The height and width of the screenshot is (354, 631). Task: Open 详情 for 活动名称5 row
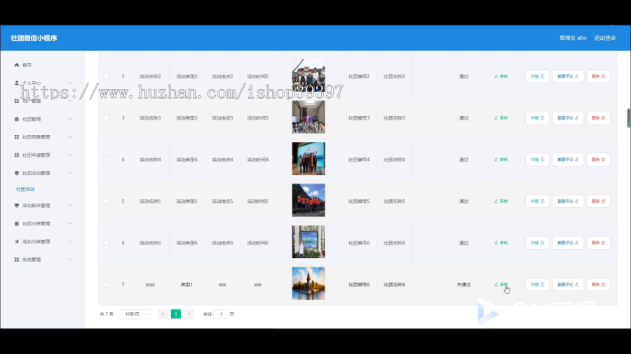point(537,201)
